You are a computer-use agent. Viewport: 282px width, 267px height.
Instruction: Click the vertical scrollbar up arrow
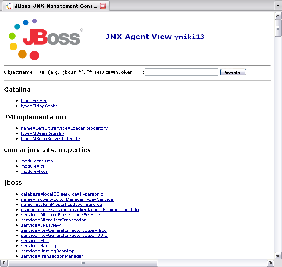click(278, 16)
